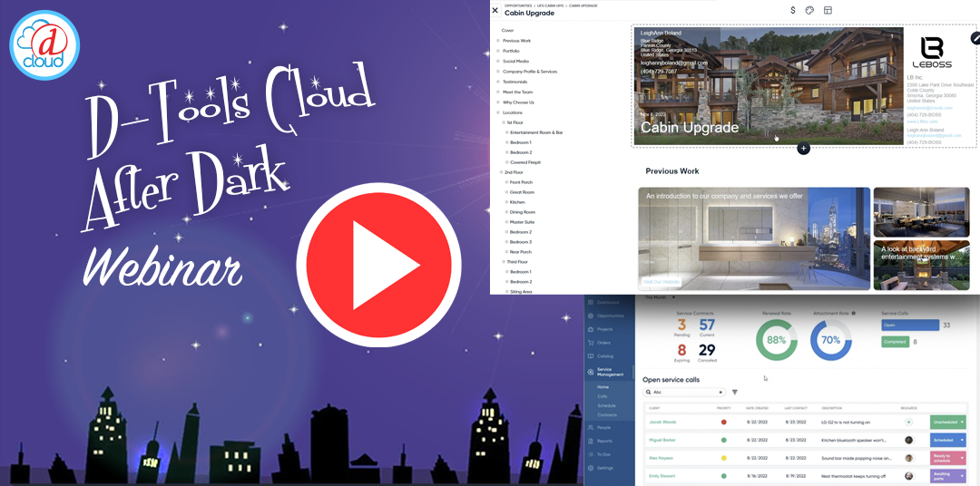This screenshot has width=980, height=486.
Task: Add a section with the plus button below cover
Action: click(x=803, y=148)
